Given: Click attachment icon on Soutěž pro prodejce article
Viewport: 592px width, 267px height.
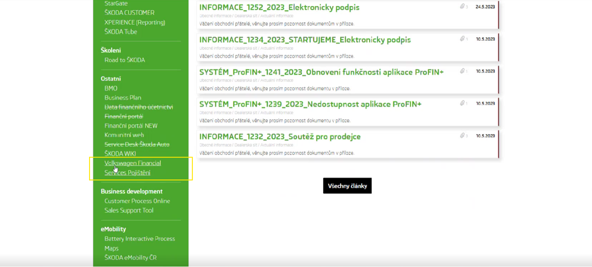Looking at the screenshot, I should click(462, 136).
